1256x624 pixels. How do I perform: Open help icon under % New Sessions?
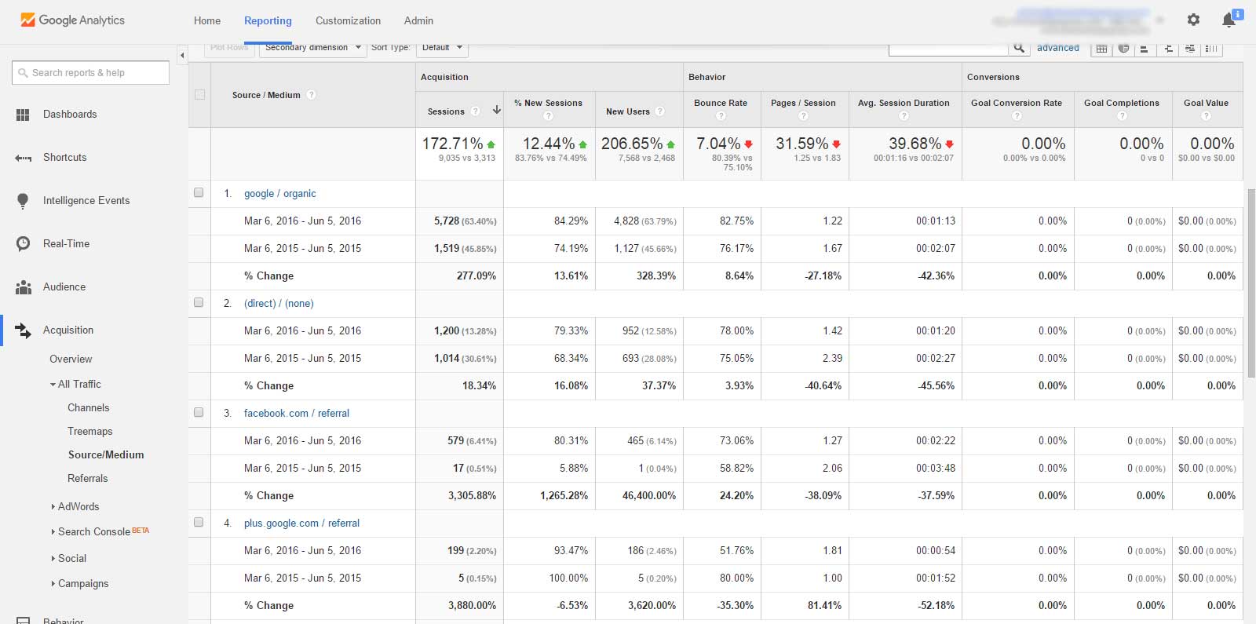click(548, 116)
